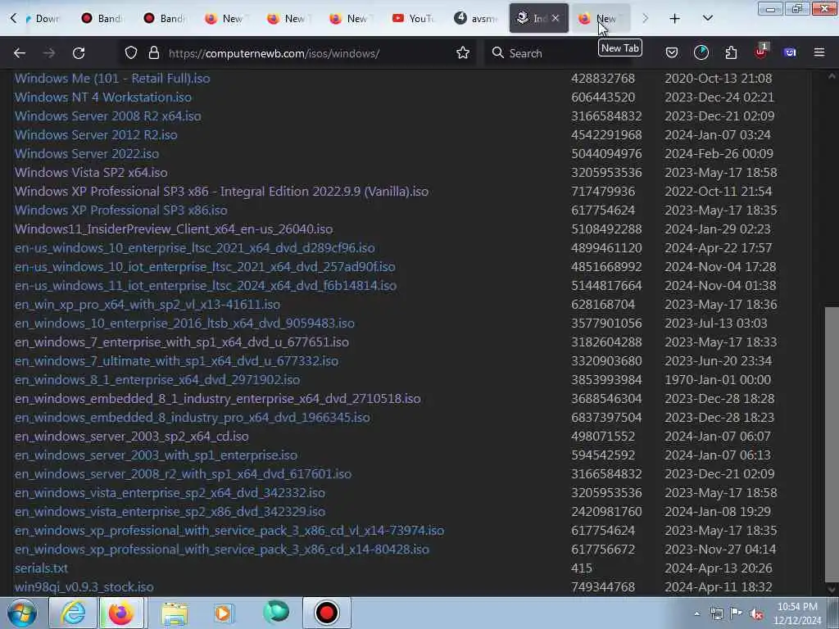Go back with the browser back arrow
The width and height of the screenshot is (839, 629).
pyautogui.click(x=20, y=53)
